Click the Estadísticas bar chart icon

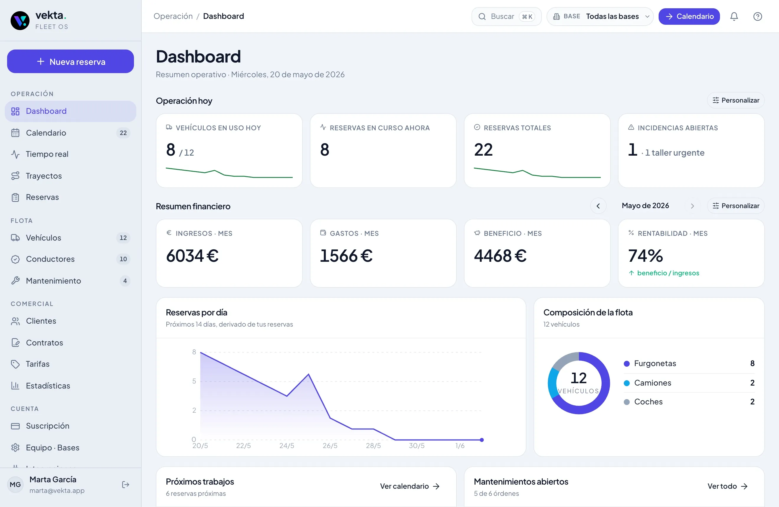pos(15,385)
